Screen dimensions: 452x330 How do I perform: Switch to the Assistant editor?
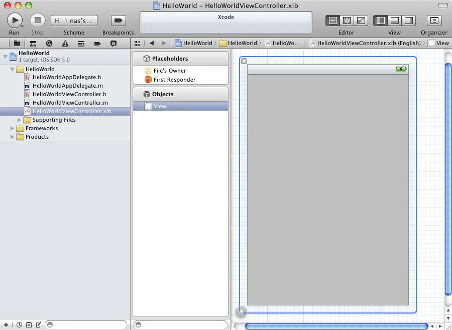[x=347, y=21]
